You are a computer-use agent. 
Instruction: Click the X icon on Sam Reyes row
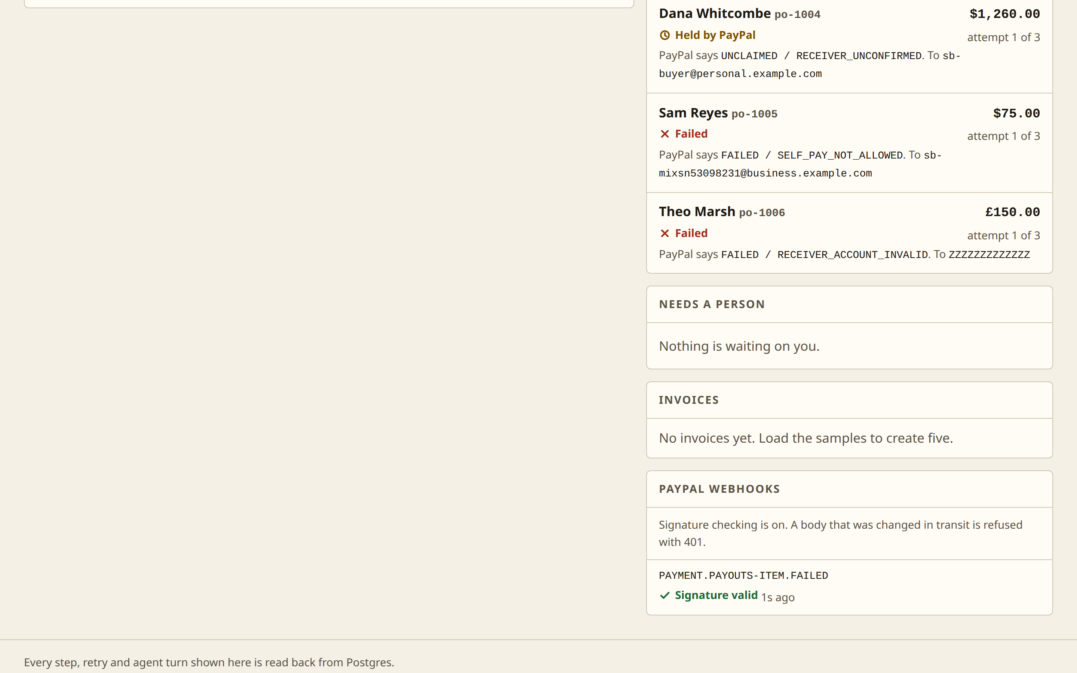pyautogui.click(x=665, y=134)
